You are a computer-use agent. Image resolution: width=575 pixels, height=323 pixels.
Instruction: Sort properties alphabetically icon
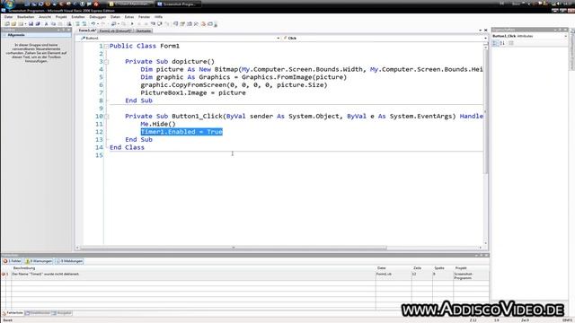tap(502, 43)
